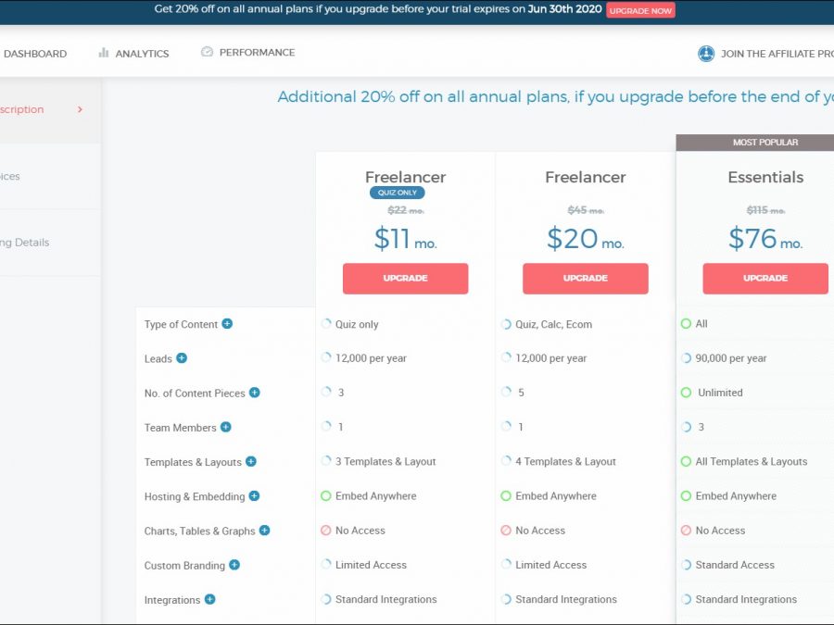Expand the Leads feature details
Viewport: 834px width, 625px height.
(x=182, y=358)
